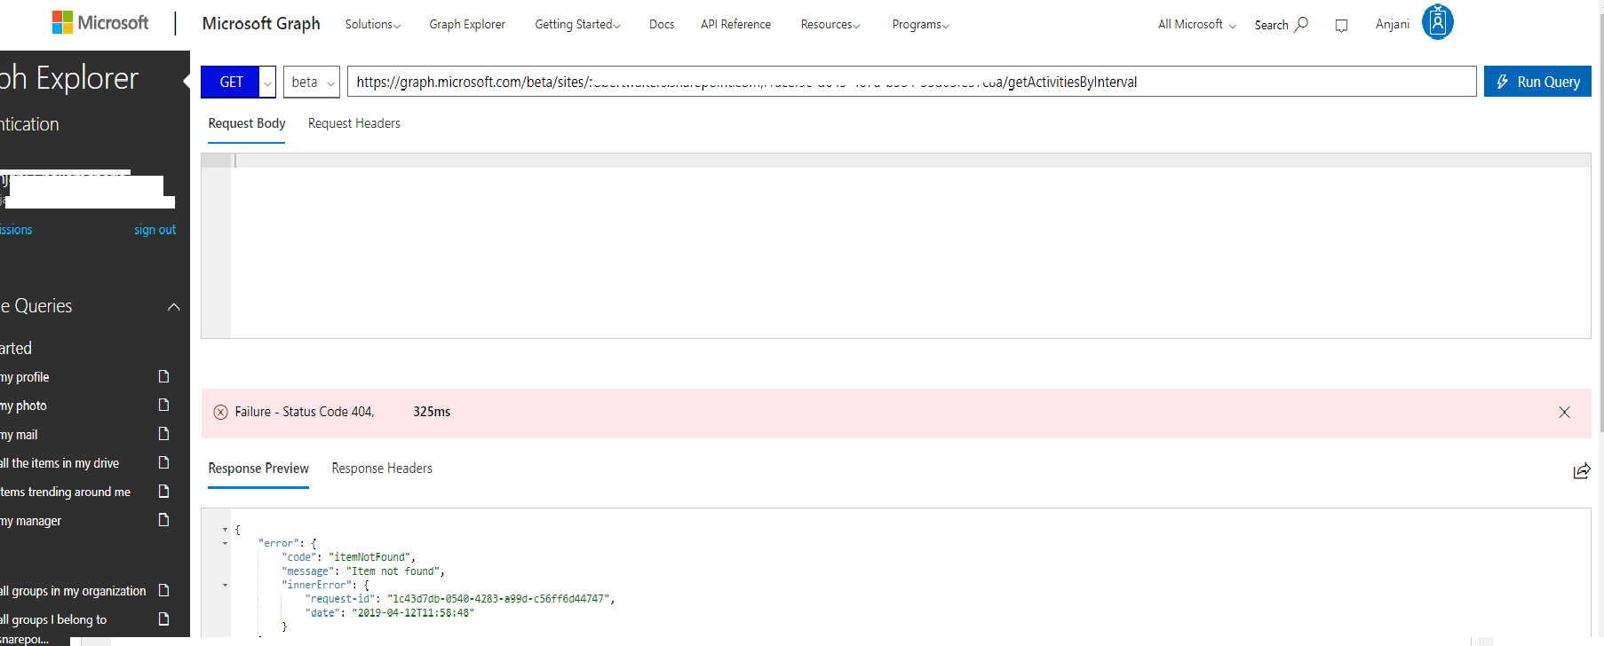The height and width of the screenshot is (646, 1604).
Task: Expand the Programs menu
Action: (921, 25)
